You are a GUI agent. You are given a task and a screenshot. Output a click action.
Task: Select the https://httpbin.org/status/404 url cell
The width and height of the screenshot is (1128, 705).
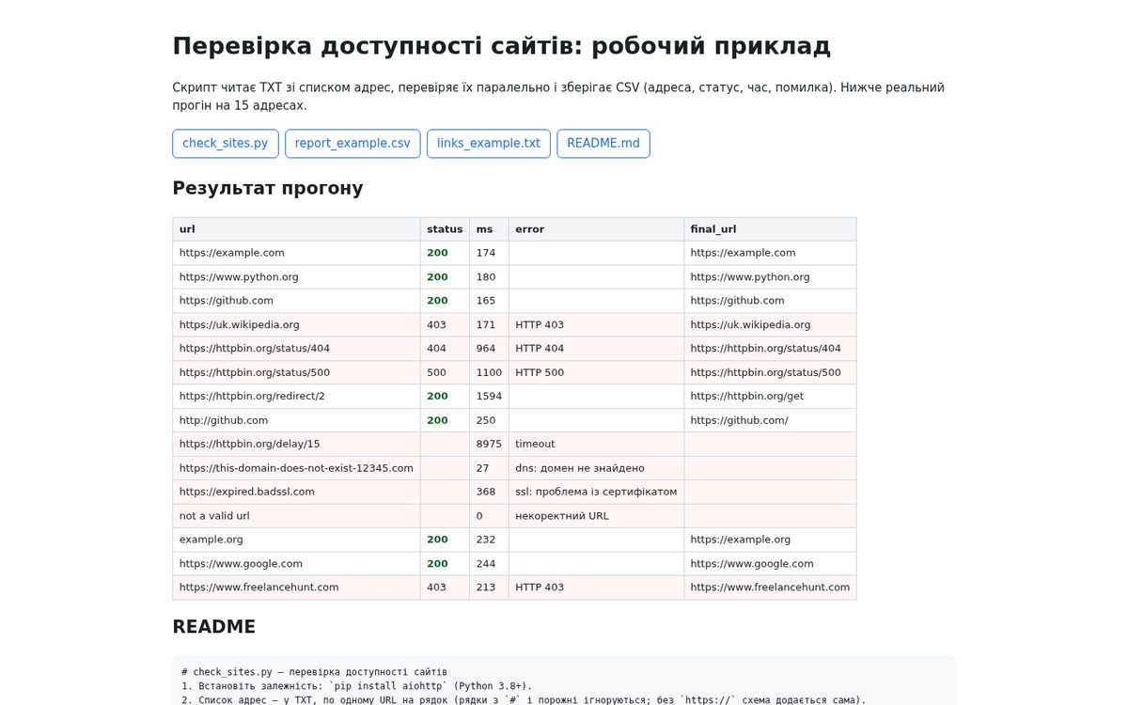296,349
